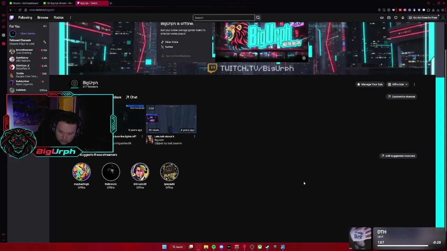Collapse the For You sidebar
Viewport: 447px width, 251px height.
pos(45,26)
